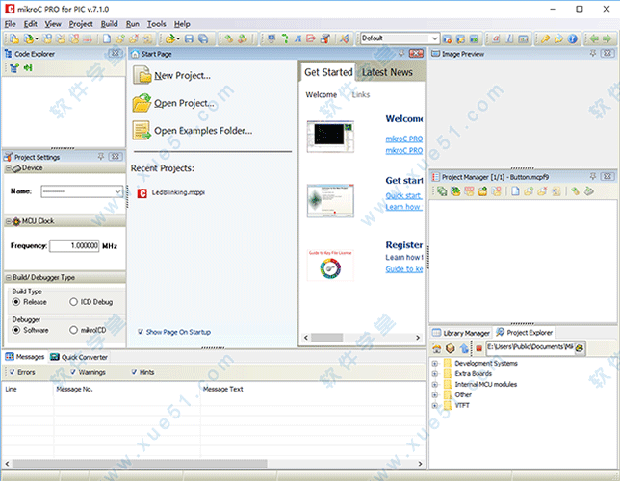Click the Help blue question mark icon

point(573,38)
